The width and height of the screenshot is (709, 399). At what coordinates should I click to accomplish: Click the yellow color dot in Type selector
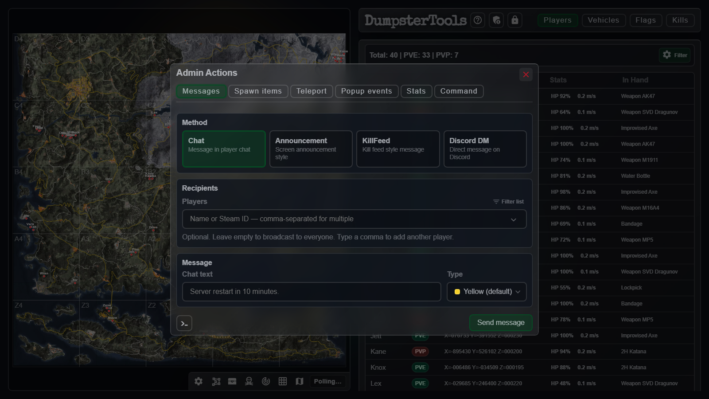[457, 292]
